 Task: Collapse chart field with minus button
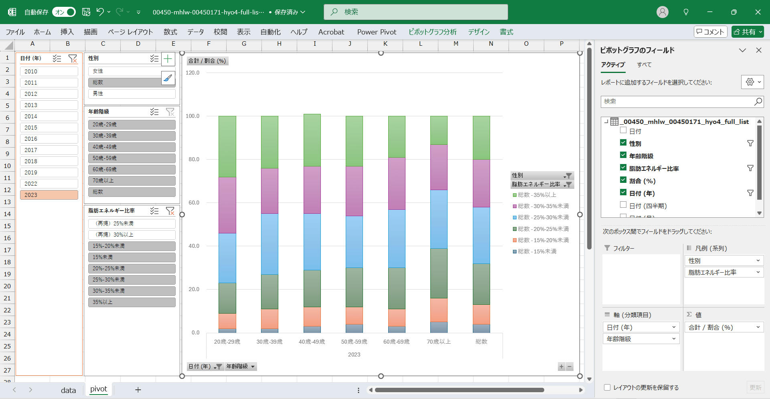click(569, 367)
